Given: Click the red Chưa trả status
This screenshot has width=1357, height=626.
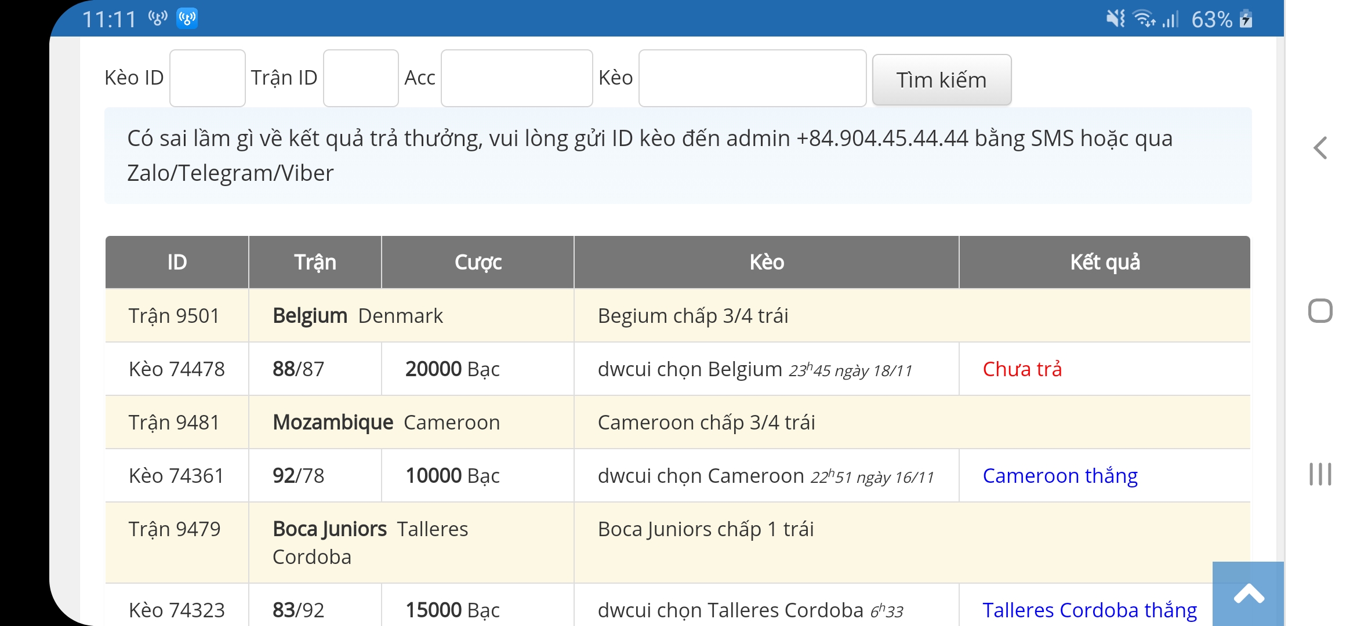Looking at the screenshot, I should tap(1022, 369).
